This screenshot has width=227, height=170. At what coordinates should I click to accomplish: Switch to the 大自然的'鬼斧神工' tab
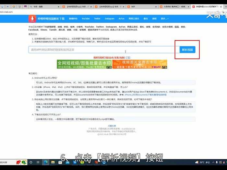pos(174,7)
